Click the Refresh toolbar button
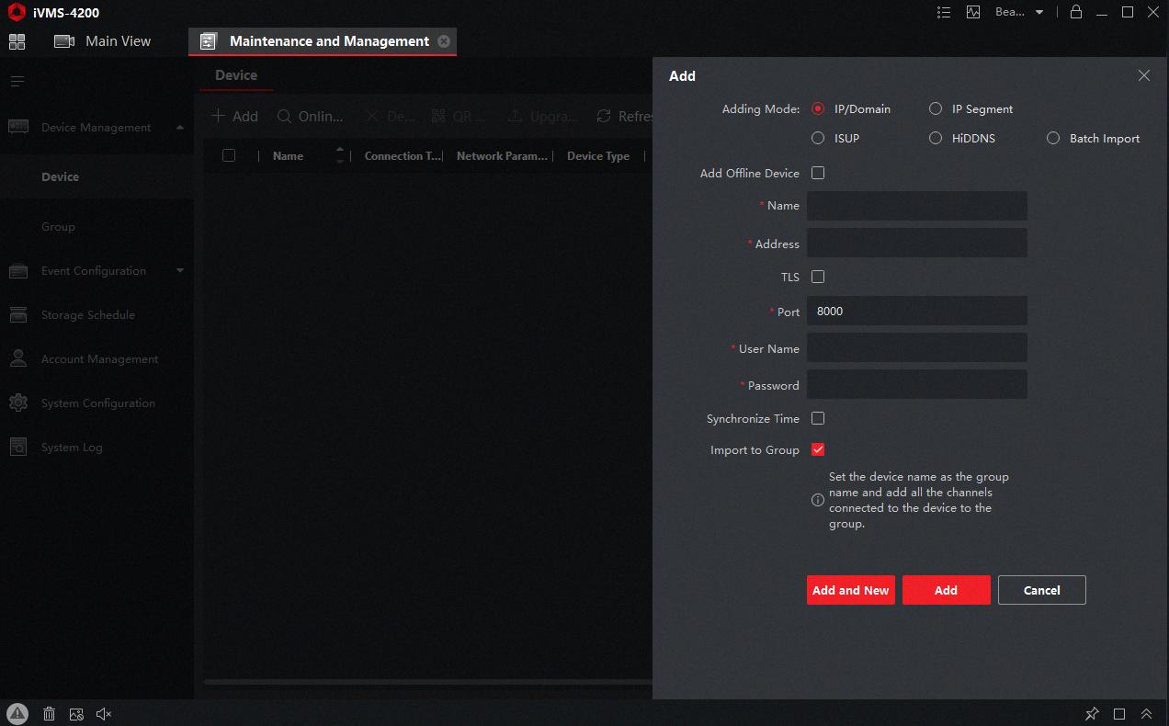The width and height of the screenshot is (1169, 726). click(625, 117)
